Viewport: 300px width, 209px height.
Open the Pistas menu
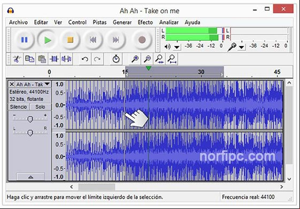click(x=99, y=23)
